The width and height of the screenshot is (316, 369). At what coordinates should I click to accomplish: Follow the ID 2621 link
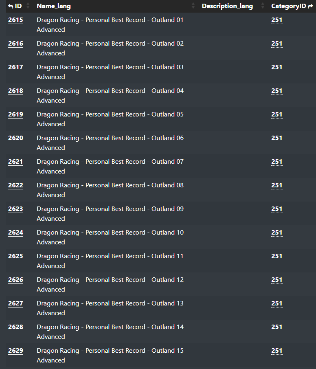point(15,162)
